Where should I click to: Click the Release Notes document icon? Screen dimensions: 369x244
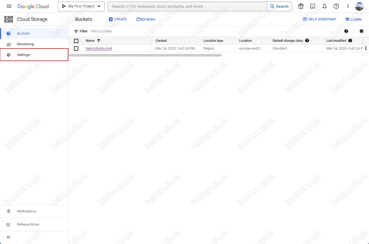pos(9,224)
